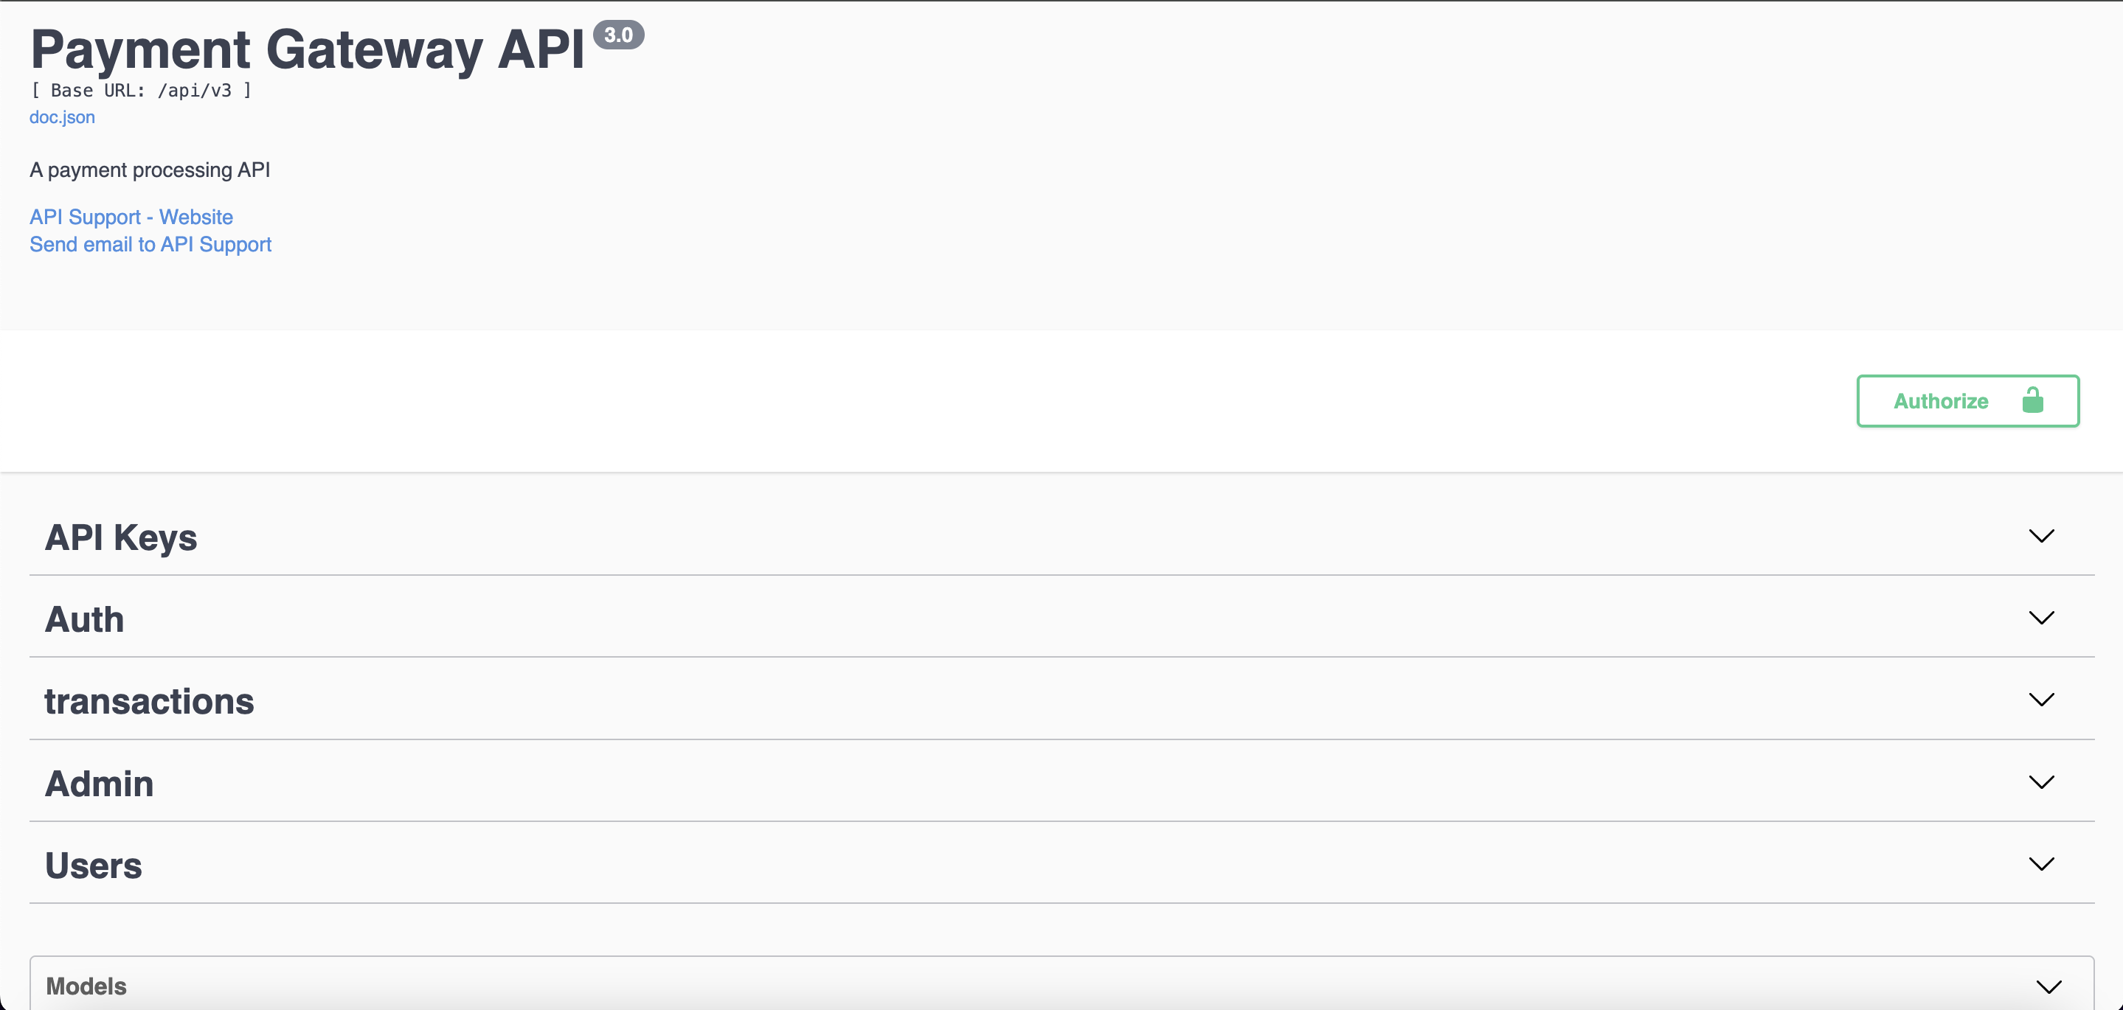Click the chevron next to Users

click(x=2041, y=864)
